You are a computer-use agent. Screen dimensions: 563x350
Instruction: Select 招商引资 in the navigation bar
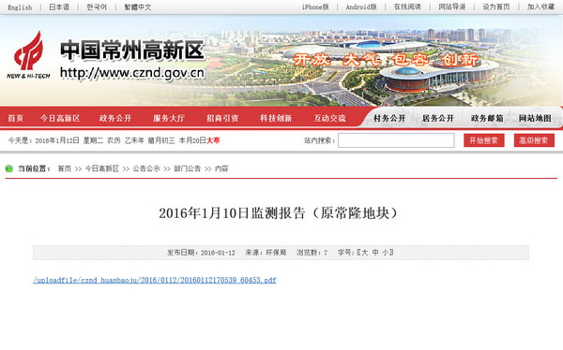pyautogui.click(x=222, y=118)
